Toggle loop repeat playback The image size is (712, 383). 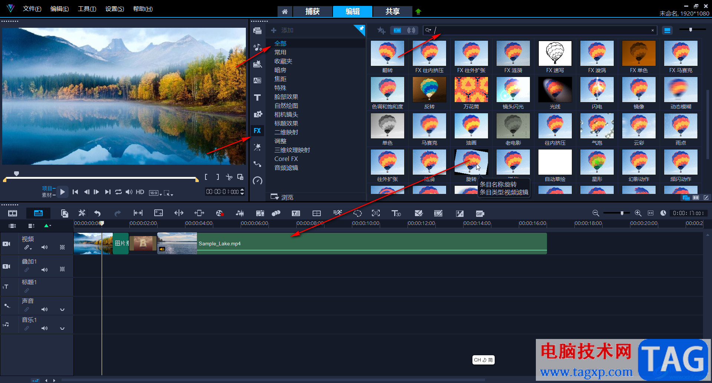click(x=118, y=192)
